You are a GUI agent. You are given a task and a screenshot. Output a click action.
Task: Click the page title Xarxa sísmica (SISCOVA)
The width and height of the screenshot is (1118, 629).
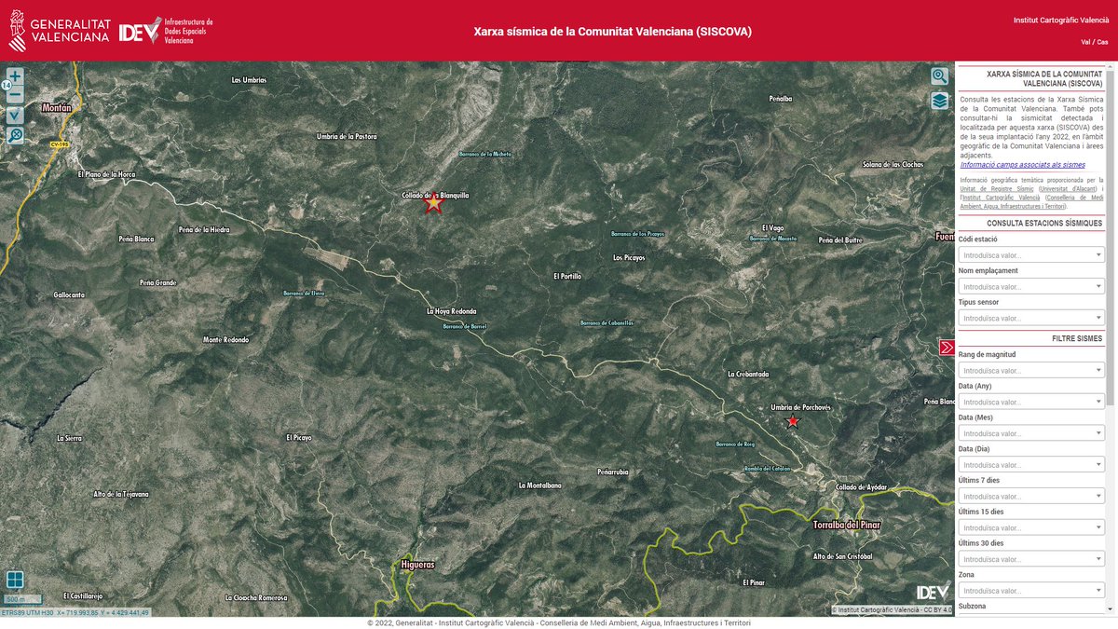[612, 31]
